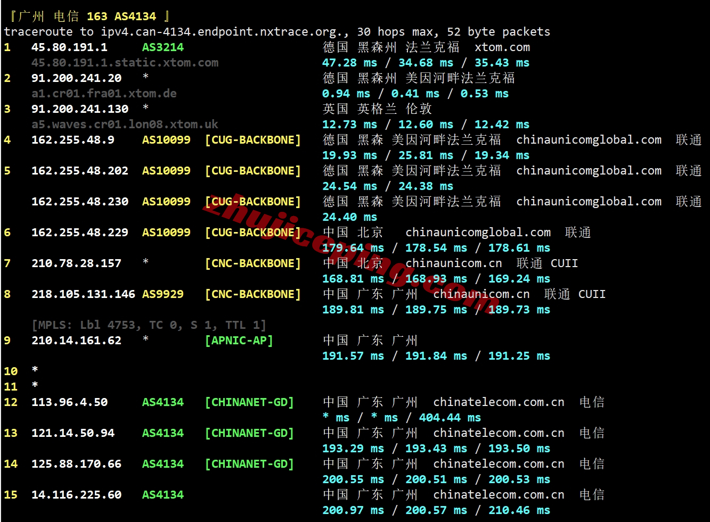Click the 34.68 ms latency value
The width and height of the screenshot is (710, 522).
(x=426, y=63)
